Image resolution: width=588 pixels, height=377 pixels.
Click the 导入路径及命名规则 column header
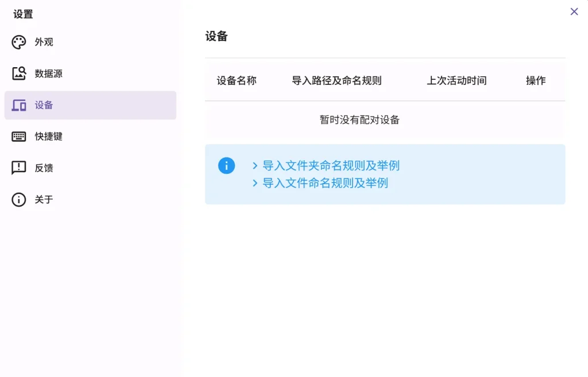point(336,81)
